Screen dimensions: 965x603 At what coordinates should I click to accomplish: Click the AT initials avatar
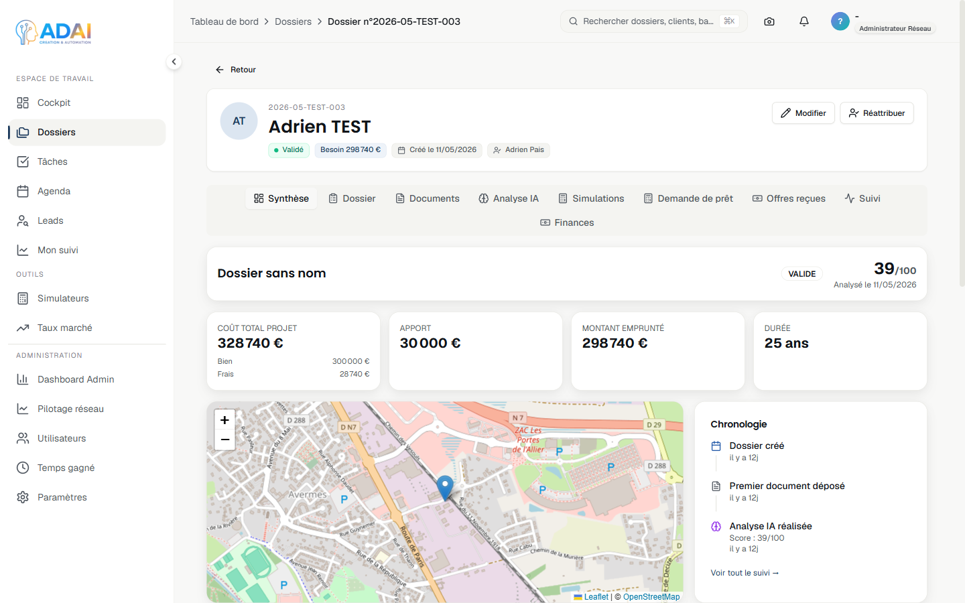point(239,121)
